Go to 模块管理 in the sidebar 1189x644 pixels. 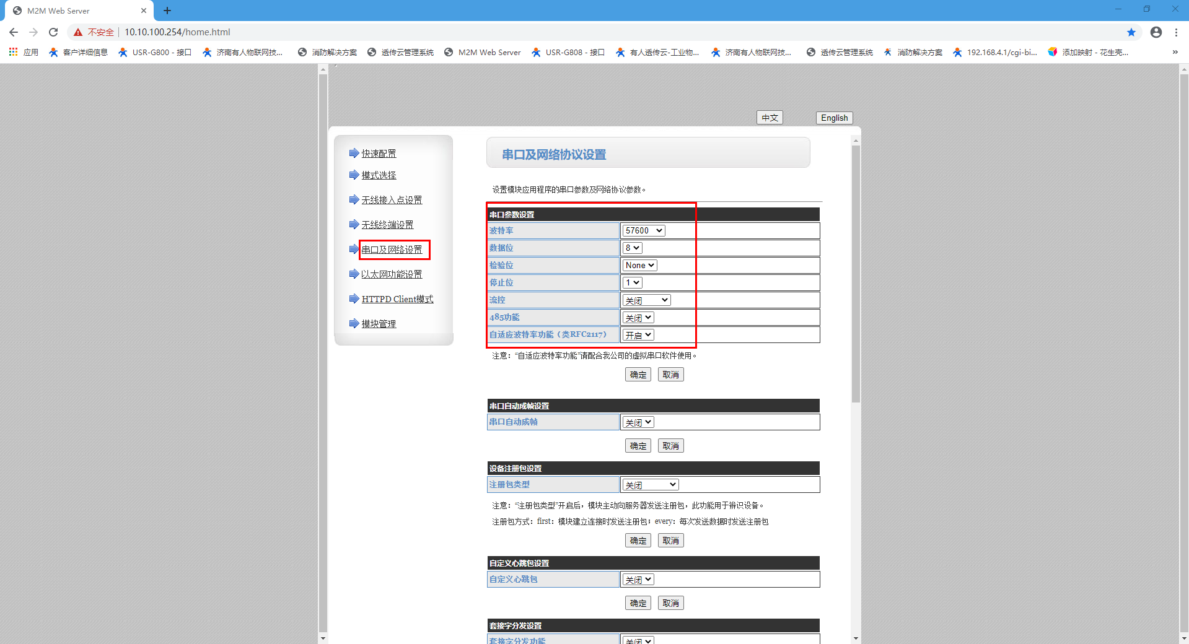[x=379, y=324]
